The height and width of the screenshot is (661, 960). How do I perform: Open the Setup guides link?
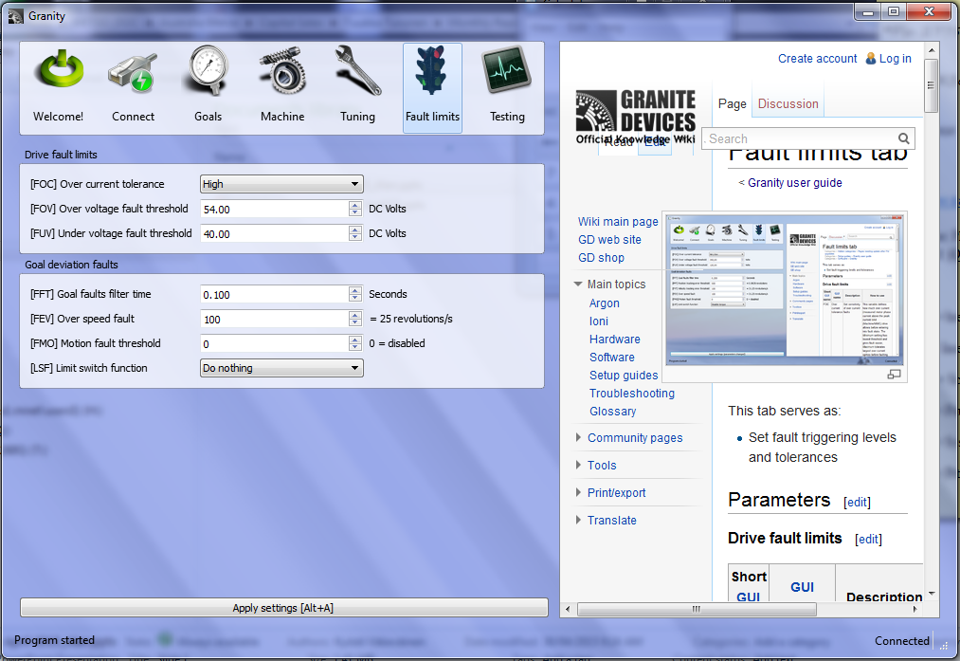(624, 375)
